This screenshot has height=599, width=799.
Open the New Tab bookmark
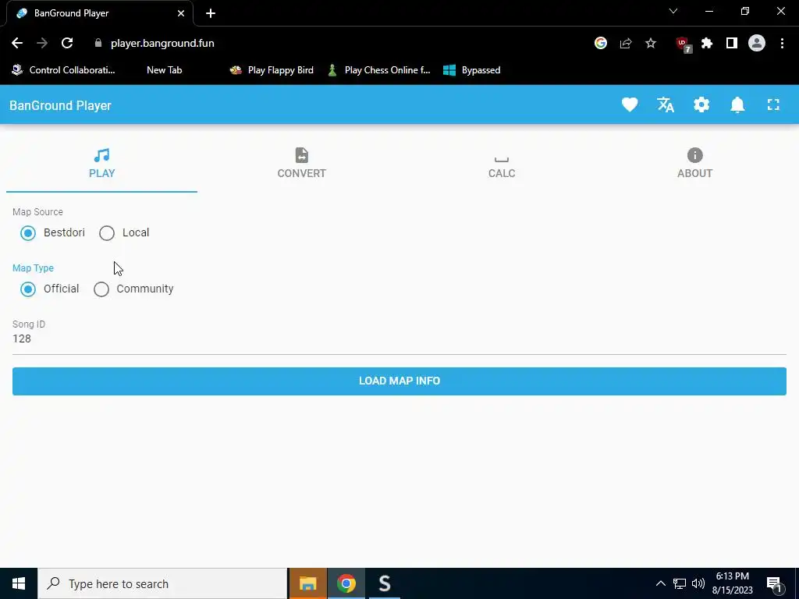(164, 70)
